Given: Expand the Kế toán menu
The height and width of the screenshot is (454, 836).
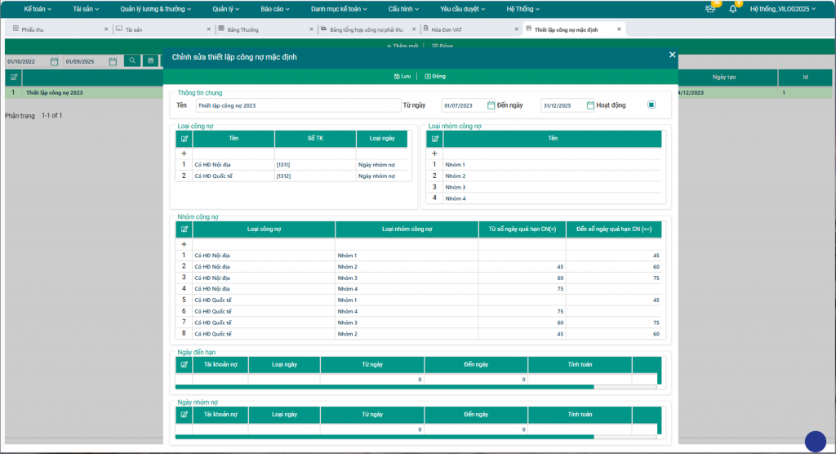Looking at the screenshot, I should (x=38, y=9).
